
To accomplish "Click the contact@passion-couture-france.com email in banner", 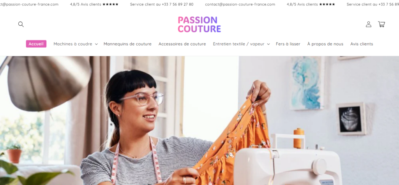I will pos(240,4).
